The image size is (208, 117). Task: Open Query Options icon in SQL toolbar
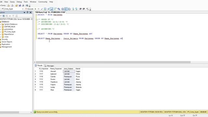48,9
